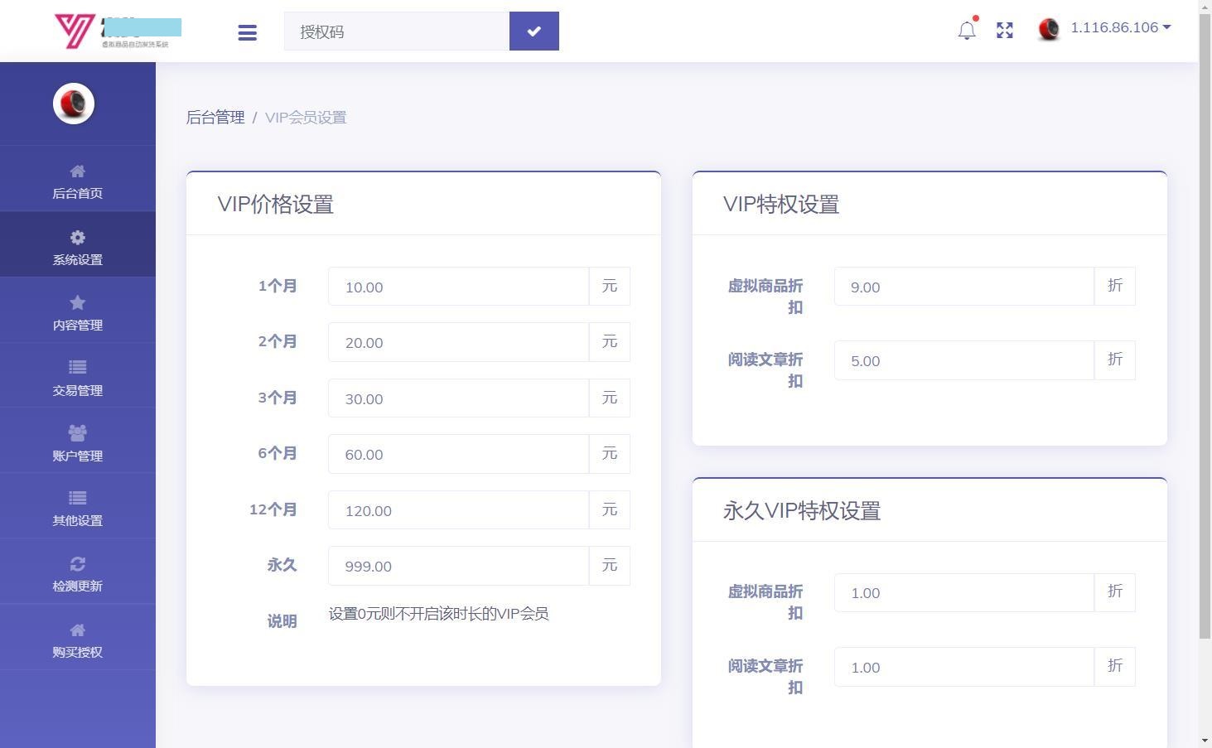The height and width of the screenshot is (748, 1212).
Task: Click 检测更新 refresh item in sidebar
Action: pos(78,573)
